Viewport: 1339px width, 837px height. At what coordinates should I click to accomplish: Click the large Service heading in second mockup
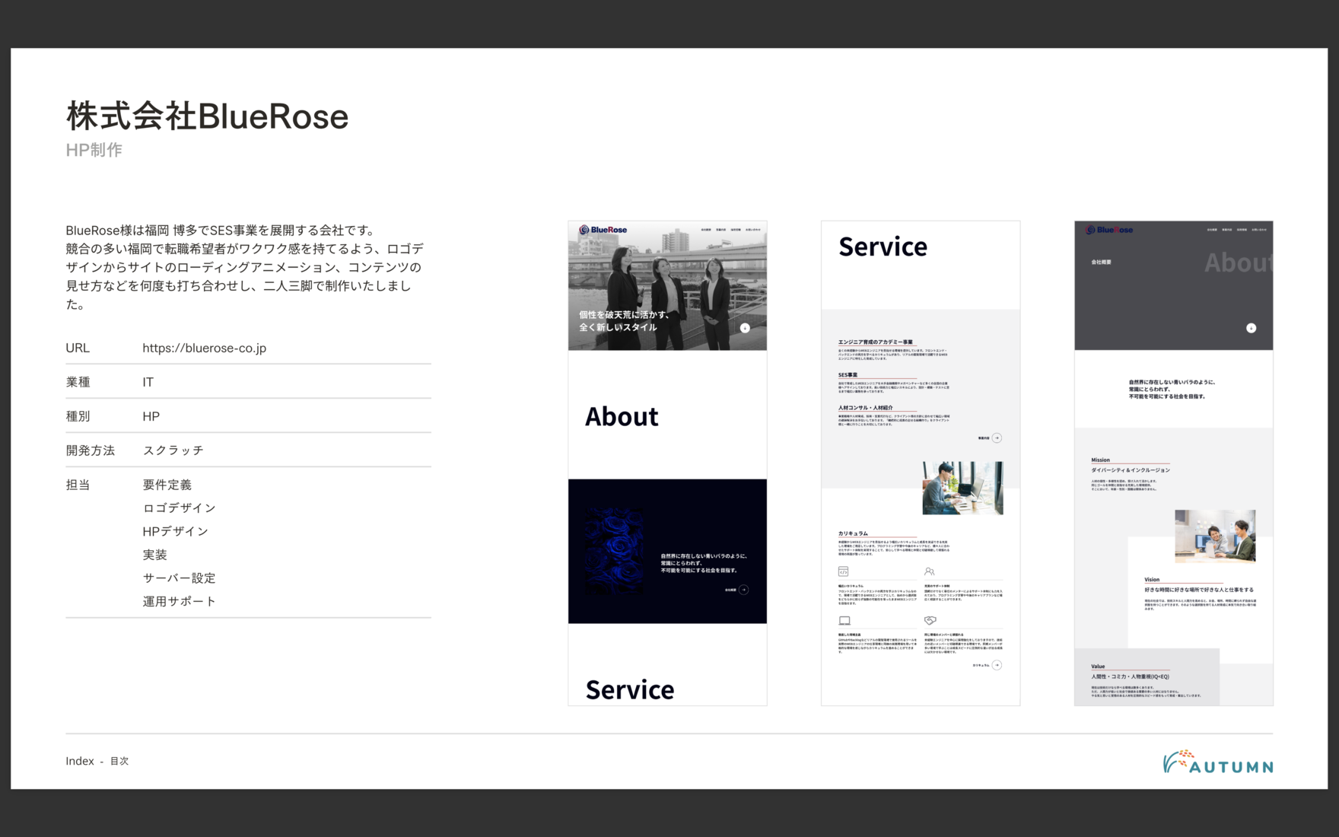click(x=883, y=247)
